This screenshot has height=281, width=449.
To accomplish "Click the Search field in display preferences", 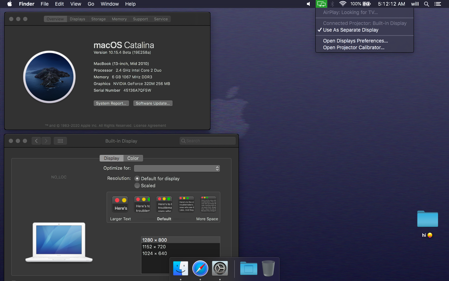I will (208, 141).
